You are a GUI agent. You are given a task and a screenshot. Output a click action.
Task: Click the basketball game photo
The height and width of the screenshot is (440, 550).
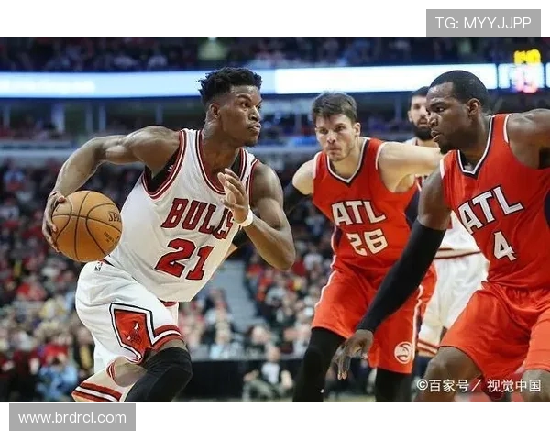275,219
